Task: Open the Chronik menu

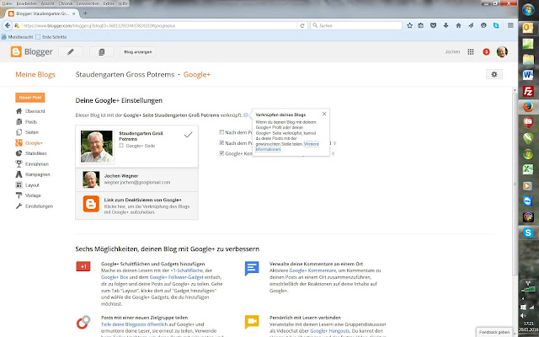Action: [x=66, y=3]
